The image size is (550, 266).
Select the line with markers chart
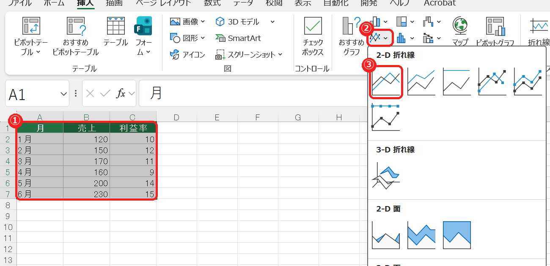(x=492, y=81)
